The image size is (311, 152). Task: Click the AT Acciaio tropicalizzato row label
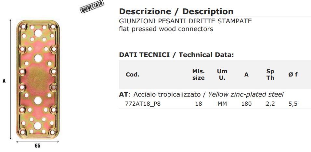201,95
